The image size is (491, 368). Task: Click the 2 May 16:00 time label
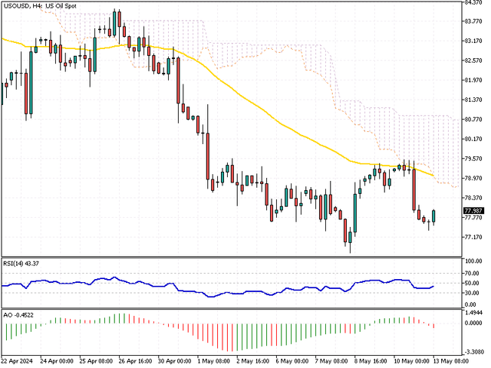(253, 361)
